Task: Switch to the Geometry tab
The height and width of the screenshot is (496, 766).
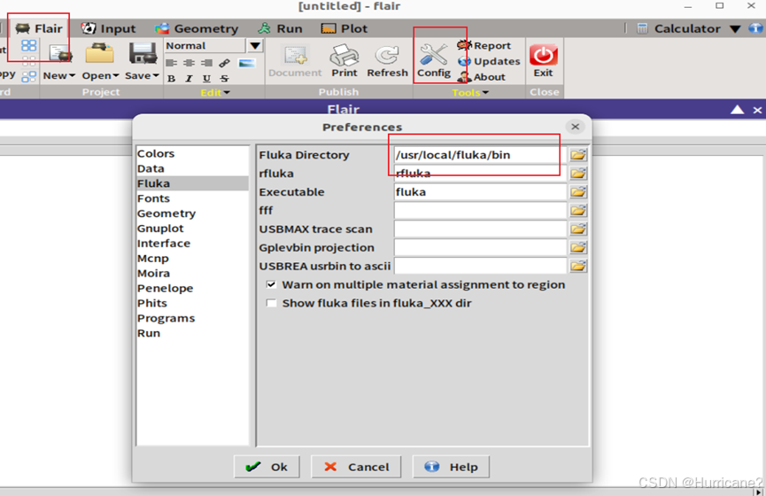Action: [197, 28]
